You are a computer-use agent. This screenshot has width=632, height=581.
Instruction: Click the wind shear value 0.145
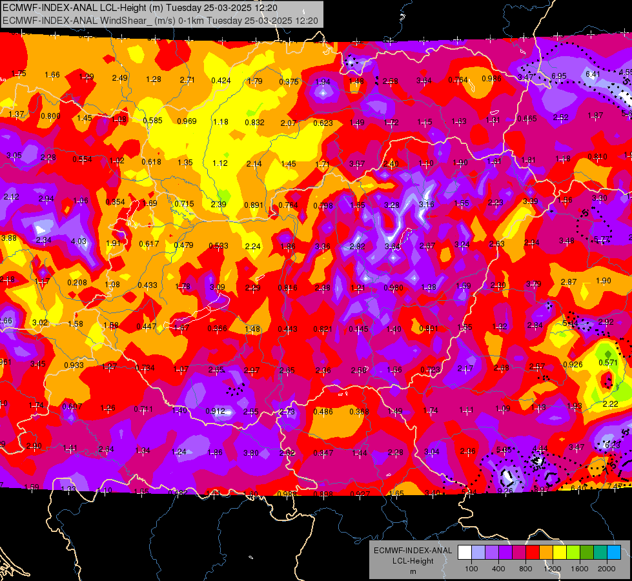[x=358, y=329]
